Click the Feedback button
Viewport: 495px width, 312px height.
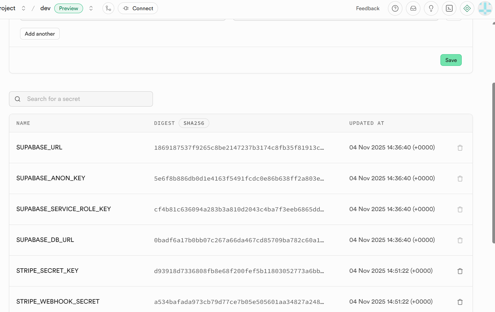coord(368,8)
